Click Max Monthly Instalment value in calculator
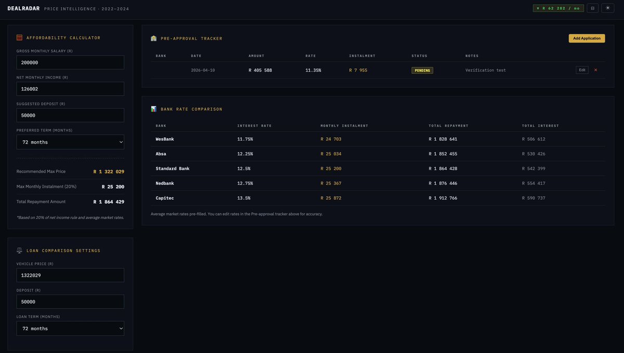The width and height of the screenshot is (624, 353). 113,187
